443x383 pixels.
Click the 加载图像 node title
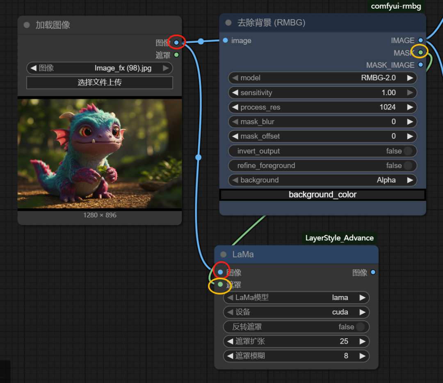(x=53, y=25)
